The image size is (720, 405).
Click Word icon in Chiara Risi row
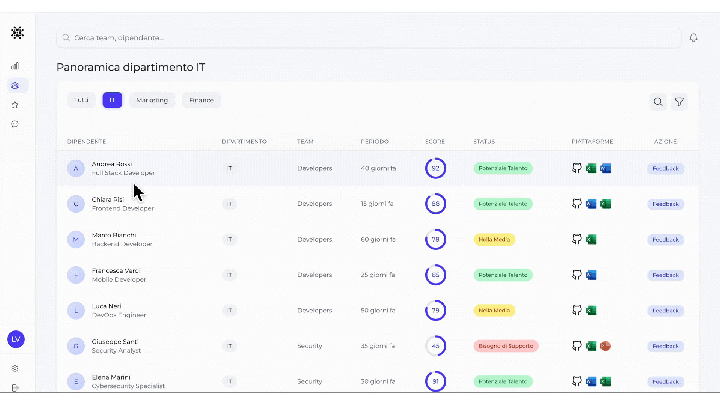pos(591,204)
